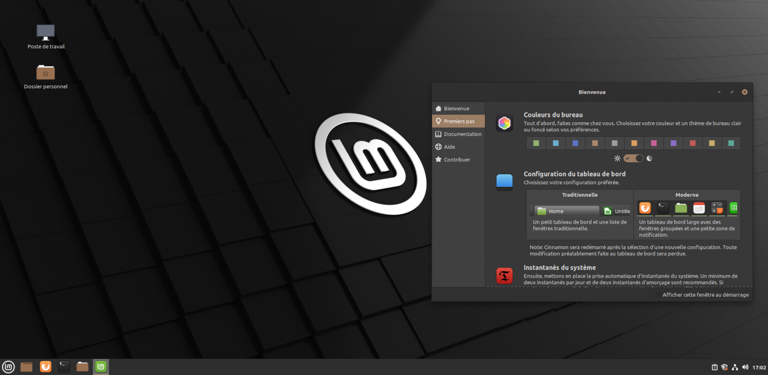
Task: Open the file manager folder in panel
Action: click(x=82, y=367)
